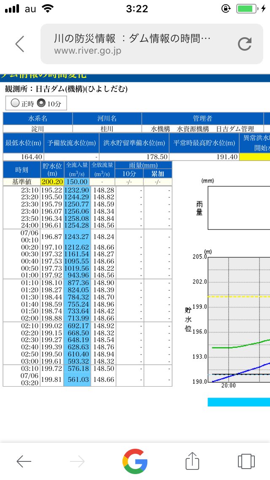Tap the 平常時最高貯水位(m) header
Screen dimensions: 270x480
(x=204, y=143)
